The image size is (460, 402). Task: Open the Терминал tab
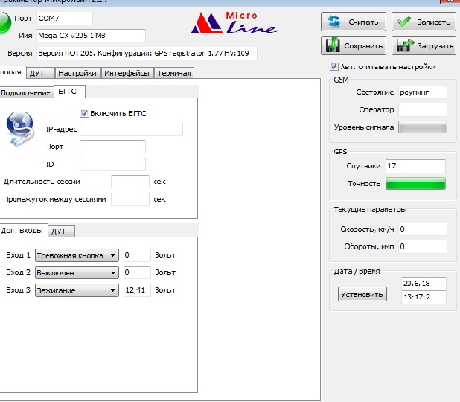(x=174, y=74)
